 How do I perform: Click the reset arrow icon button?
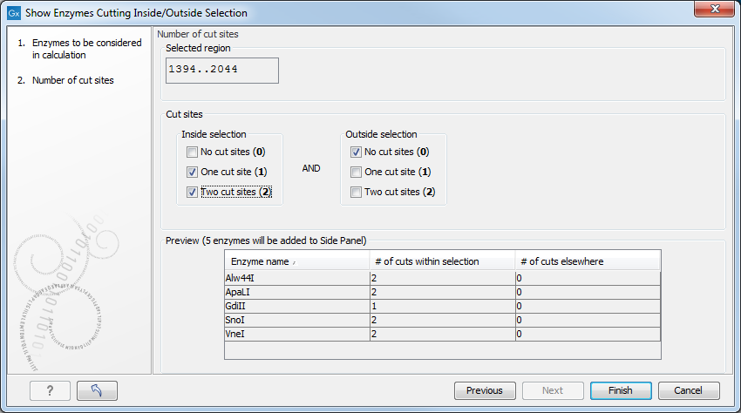coord(97,390)
